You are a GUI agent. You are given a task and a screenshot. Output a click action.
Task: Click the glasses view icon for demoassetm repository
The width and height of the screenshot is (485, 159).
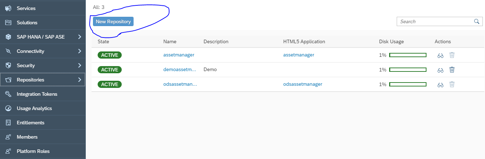tap(440, 70)
